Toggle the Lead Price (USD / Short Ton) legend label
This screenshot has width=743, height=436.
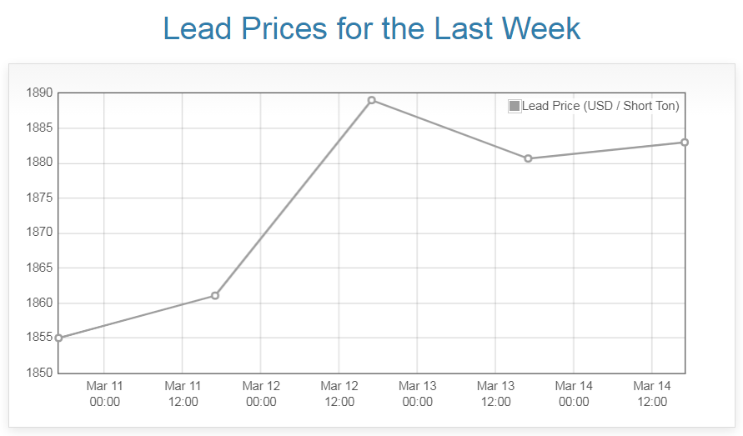tap(600, 106)
